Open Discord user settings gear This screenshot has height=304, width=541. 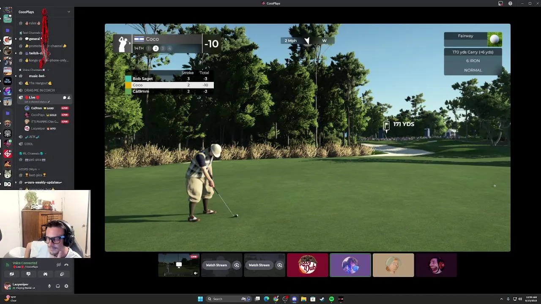point(66,286)
